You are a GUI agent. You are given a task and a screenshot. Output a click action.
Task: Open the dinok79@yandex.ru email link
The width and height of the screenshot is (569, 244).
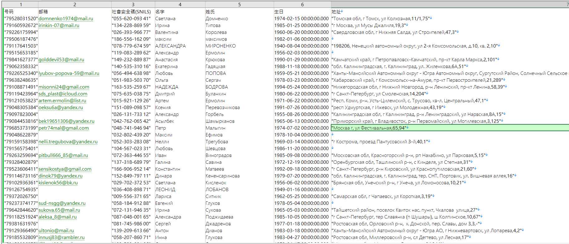click(x=60, y=176)
